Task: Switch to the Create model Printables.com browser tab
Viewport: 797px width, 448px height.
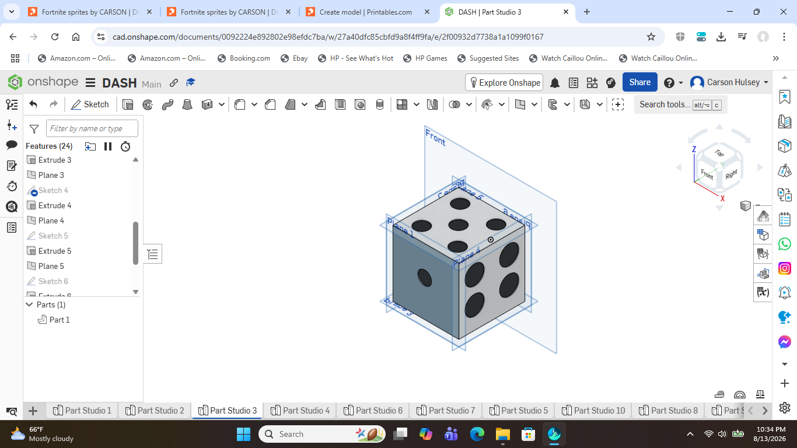Action: [366, 12]
